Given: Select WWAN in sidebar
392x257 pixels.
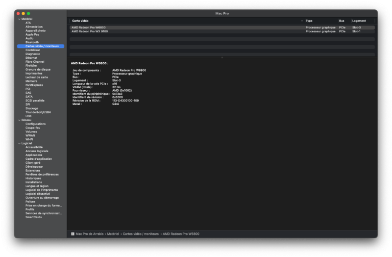Looking at the screenshot, I should point(30,136).
